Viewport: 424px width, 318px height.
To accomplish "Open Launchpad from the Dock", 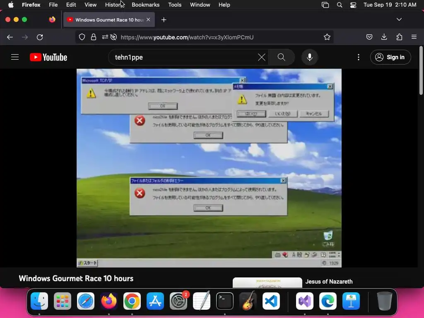I will click(63, 301).
